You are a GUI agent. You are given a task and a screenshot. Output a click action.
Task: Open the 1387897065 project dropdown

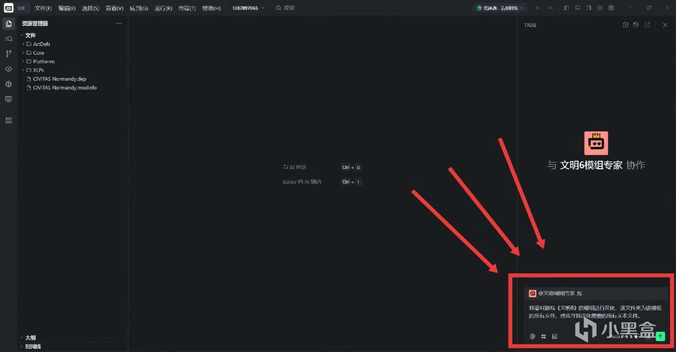[x=248, y=8]
